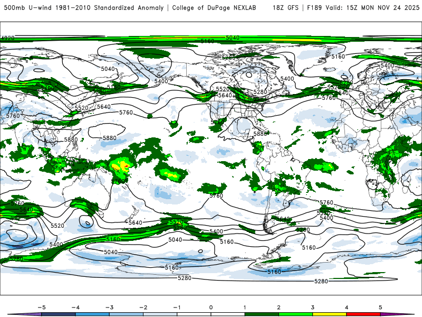Select the yellow 3 to 4 colorbar segment
The width and height of the screenshot is (422, 317).
329,314
